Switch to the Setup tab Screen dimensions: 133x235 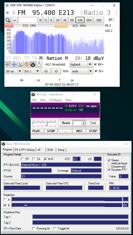pos(61,150)
